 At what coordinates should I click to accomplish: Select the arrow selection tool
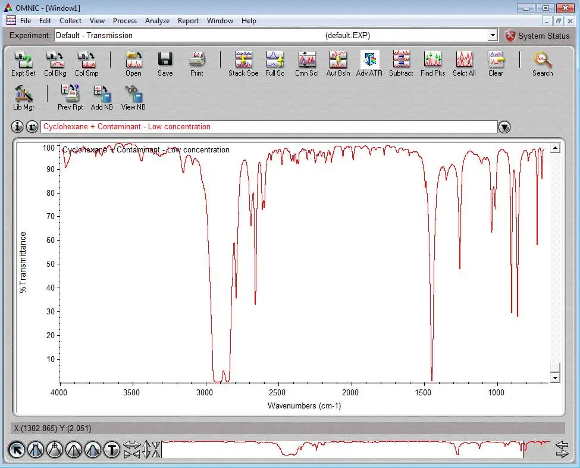pyautogui.click(x=17, y=450)
